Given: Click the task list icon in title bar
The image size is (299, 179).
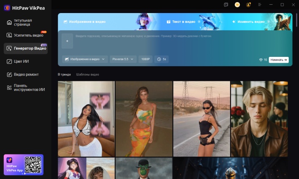Looking at the screenshot, I should 226,5.
